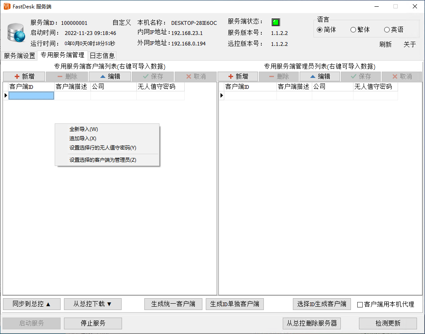Click the 生成ID单独客户端 button
This screenshot has height=334, width=425.
pyautogui.click(x=235, y=304)
